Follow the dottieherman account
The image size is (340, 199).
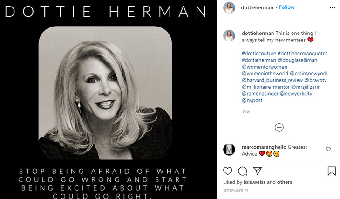coord(286,7)
